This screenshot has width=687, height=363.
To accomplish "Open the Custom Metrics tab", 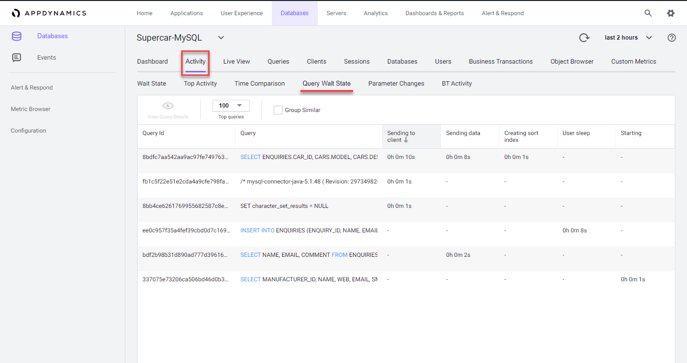I will coord(634,62).
